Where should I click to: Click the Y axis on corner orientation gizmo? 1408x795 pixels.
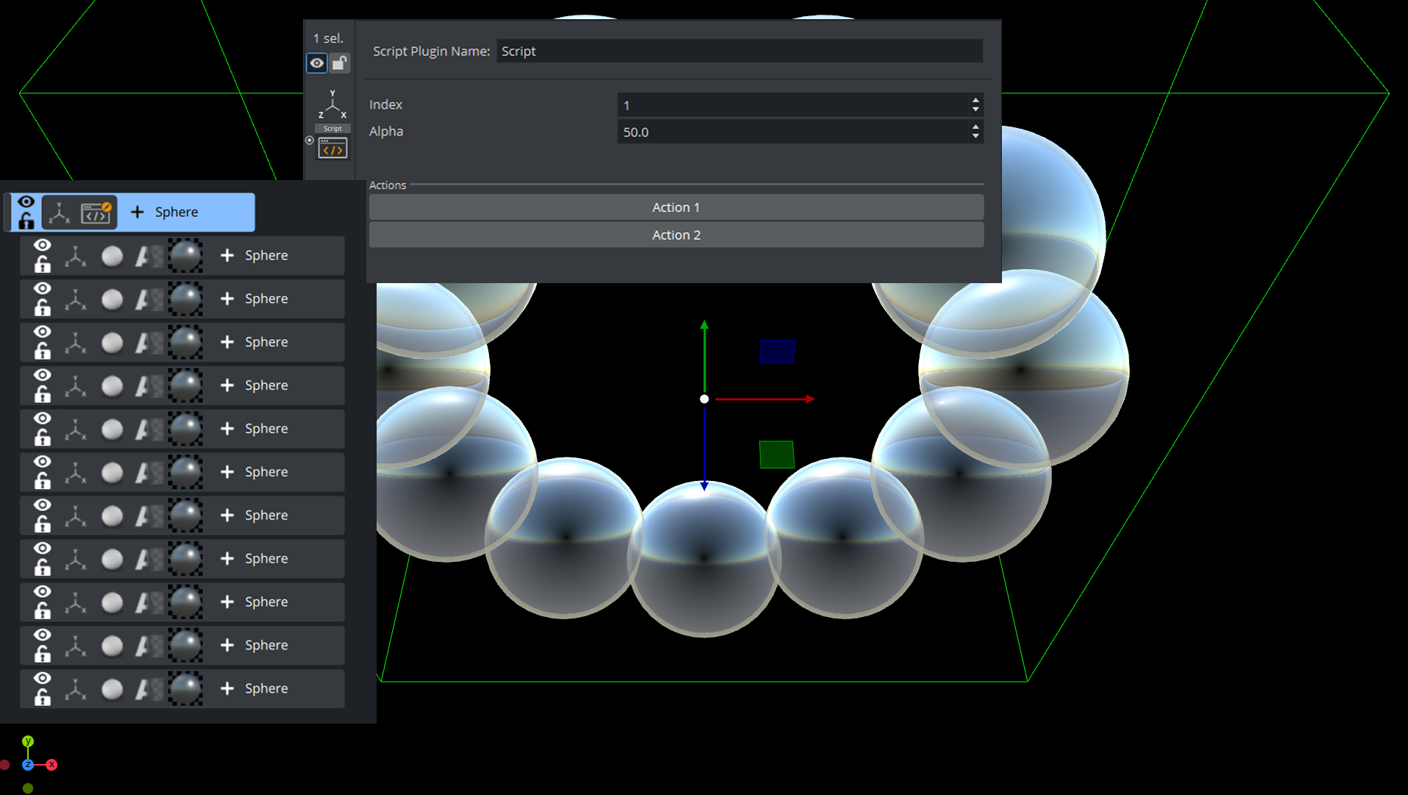pyautogui.click(x=28, y=741)
